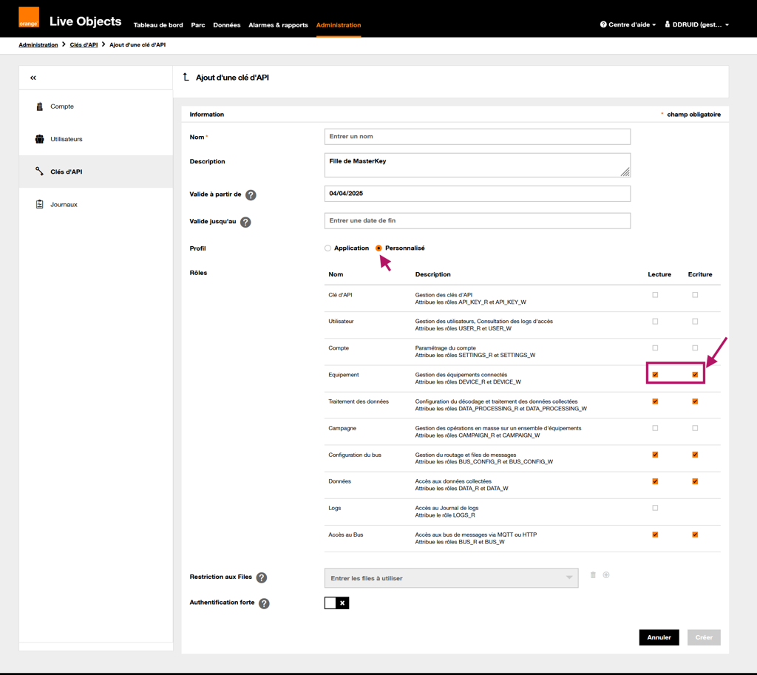Expand the Centre d'aide menu
The height and width of the screenshot is (675, 757).
[628, 24]
